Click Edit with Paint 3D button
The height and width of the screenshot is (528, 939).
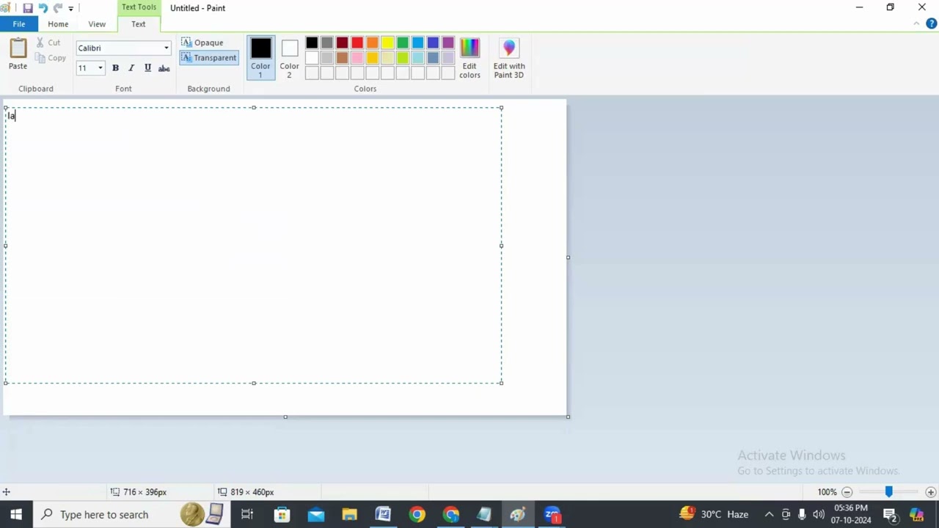coord(509,58)
